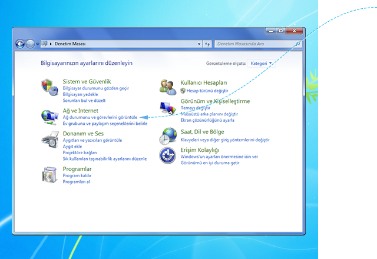This screenshot has width=377, height=259.
Task: Click the UAC shield icon beside Hesap türünü değiştir
Action: pos(183,91)
